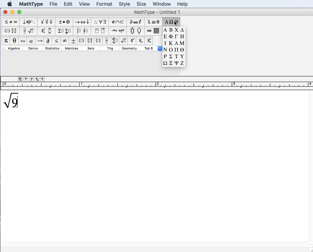Insert the element-of symbol
Image resolution: width=313 pixels, height=252 pixels.
pyautogui.click(x=31, y=40)
